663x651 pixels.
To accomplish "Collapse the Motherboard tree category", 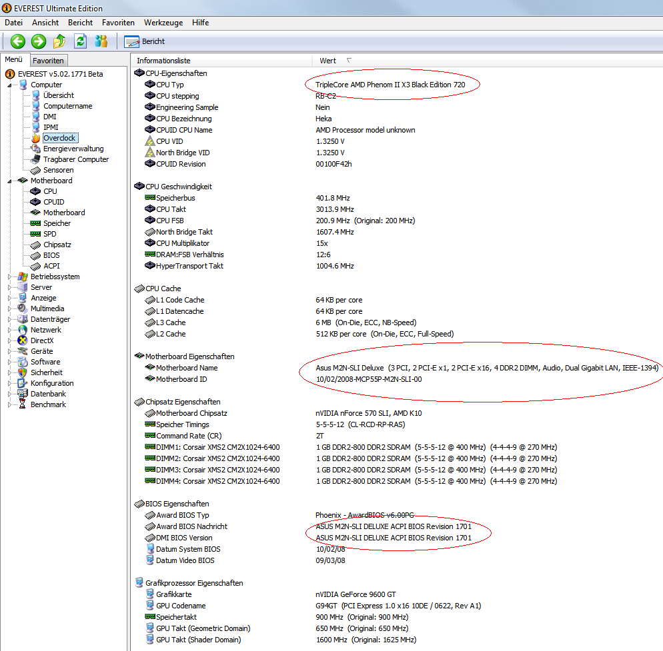I will (x=10, y=181).
